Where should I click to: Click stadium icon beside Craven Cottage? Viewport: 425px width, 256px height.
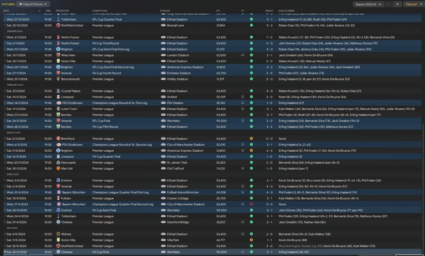tap(163, 198)
